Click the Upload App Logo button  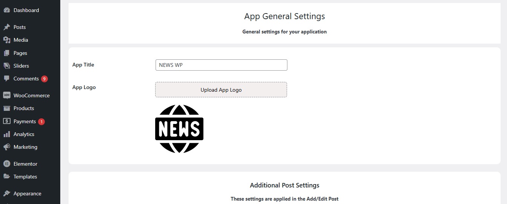click(x=221, y=90)
